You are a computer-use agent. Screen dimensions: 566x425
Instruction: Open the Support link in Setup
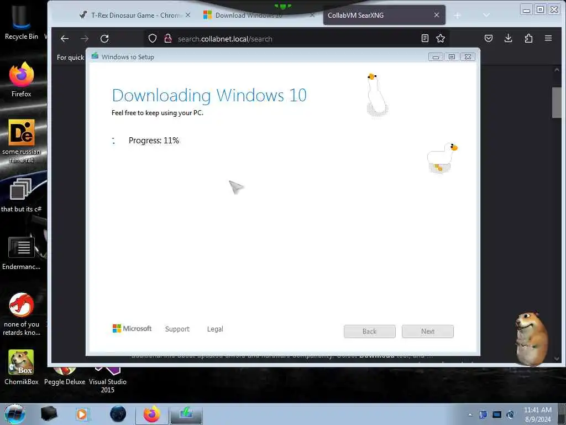point(177,329)
